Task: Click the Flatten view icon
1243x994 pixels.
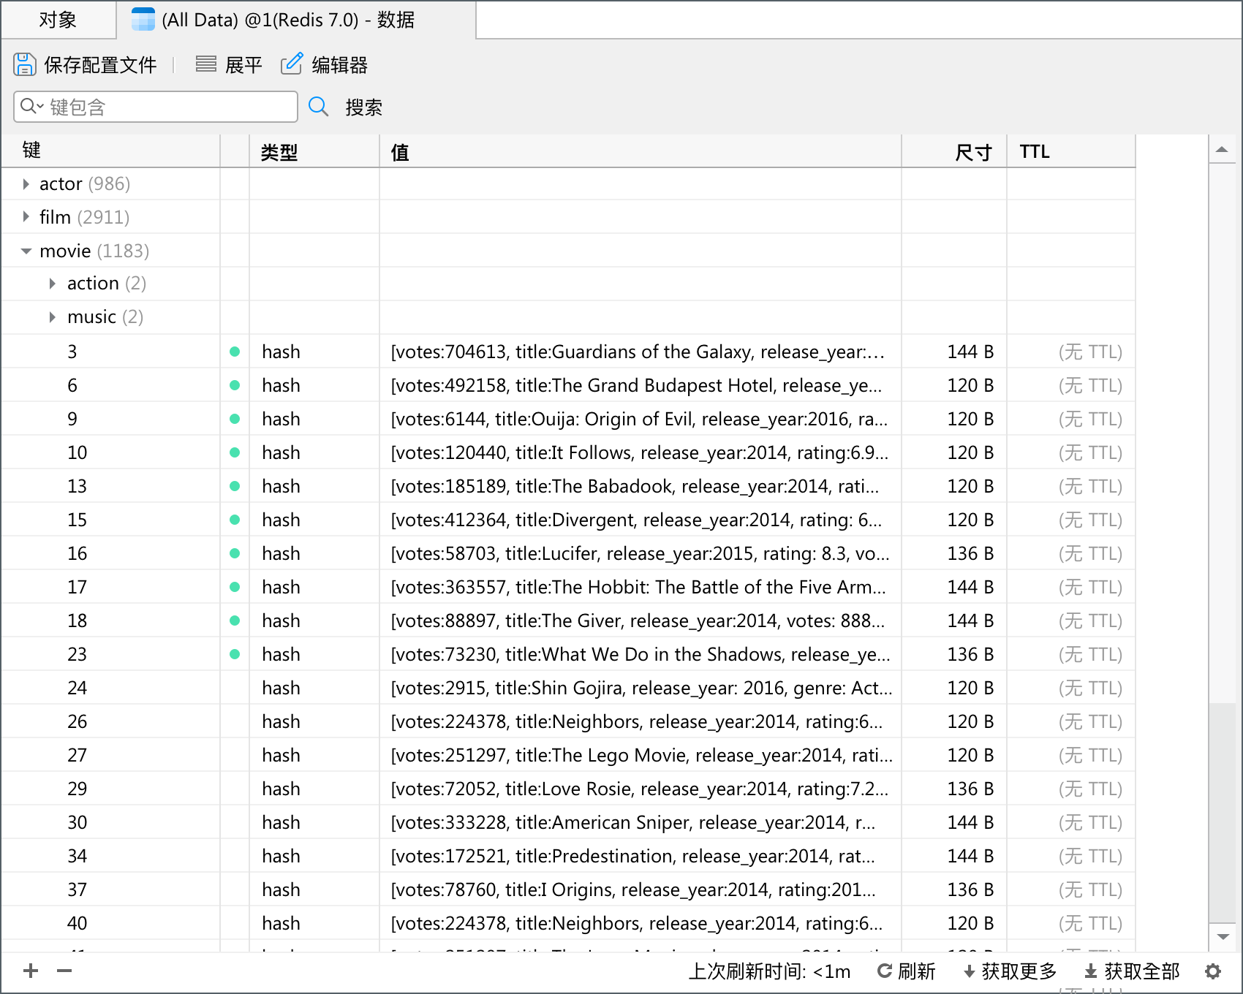Action: (x=205, y=64)
